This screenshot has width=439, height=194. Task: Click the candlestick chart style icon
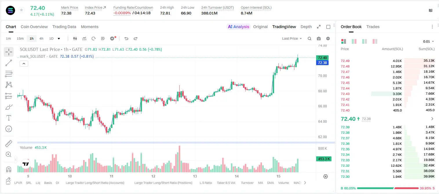75,39
